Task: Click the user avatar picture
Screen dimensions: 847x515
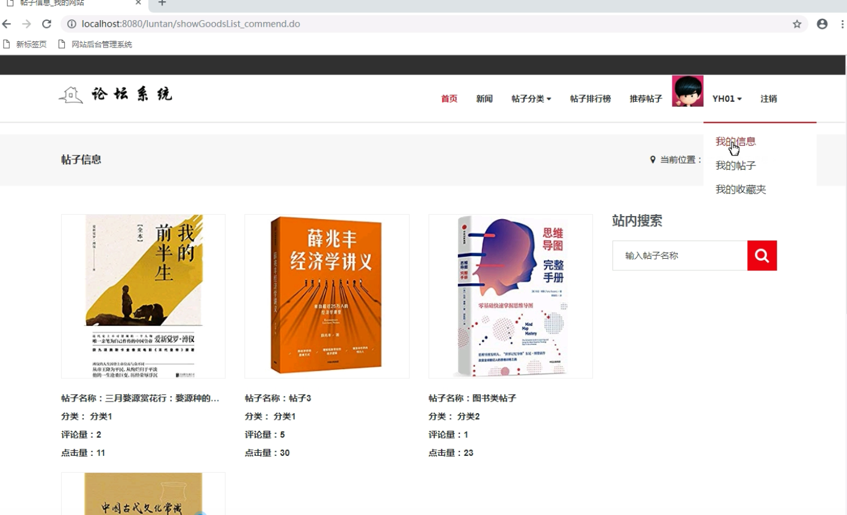Action: [x=688, y=91]
